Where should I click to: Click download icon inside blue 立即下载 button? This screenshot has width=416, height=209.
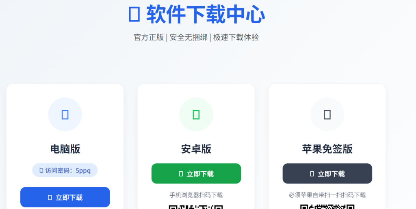50,197
